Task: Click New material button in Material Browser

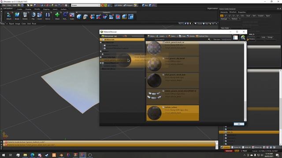Action: (x=151, y=36)
